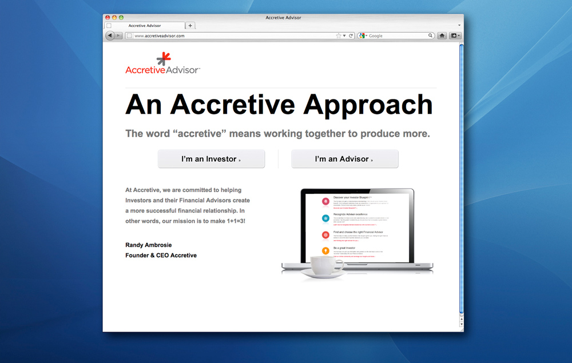Click the magnifier icon in the Google search field
572x363 pixels.
tap(431, 35)
